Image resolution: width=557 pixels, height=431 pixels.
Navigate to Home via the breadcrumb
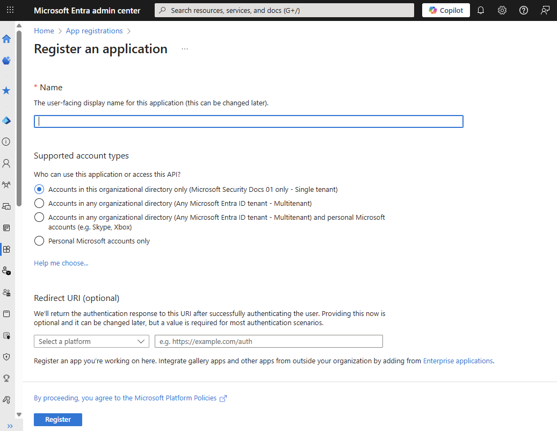[x=44, y=31]
